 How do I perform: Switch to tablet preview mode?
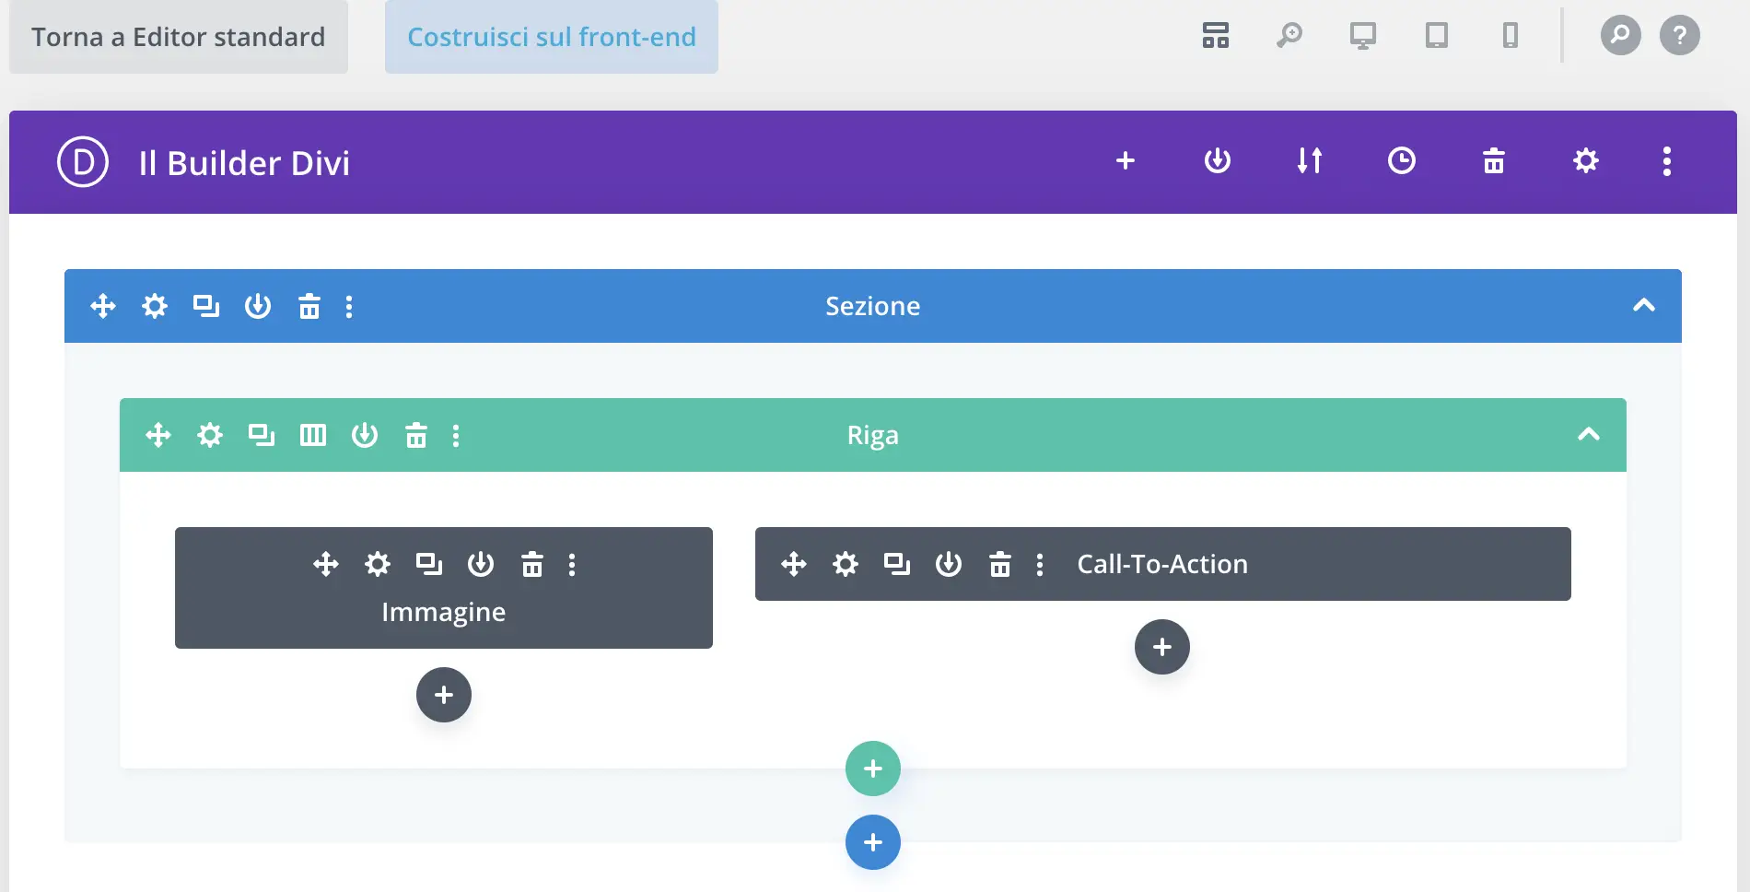click(1436, 36)
